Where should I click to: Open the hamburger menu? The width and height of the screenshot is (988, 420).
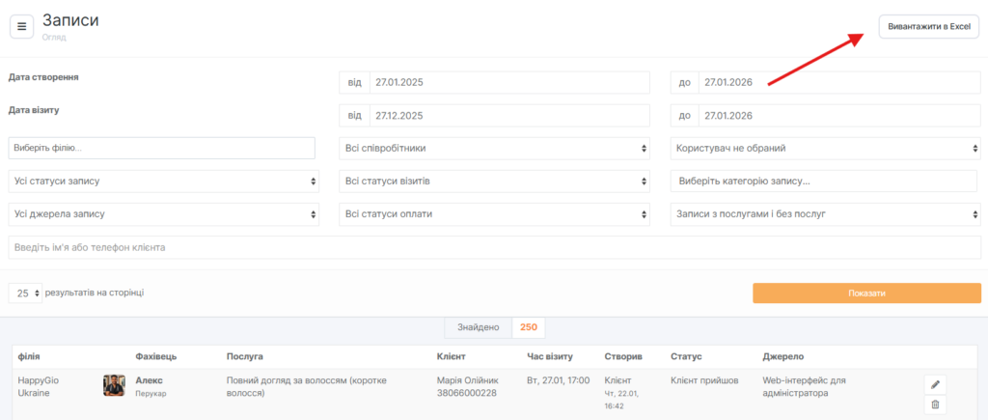click(21, 26)
